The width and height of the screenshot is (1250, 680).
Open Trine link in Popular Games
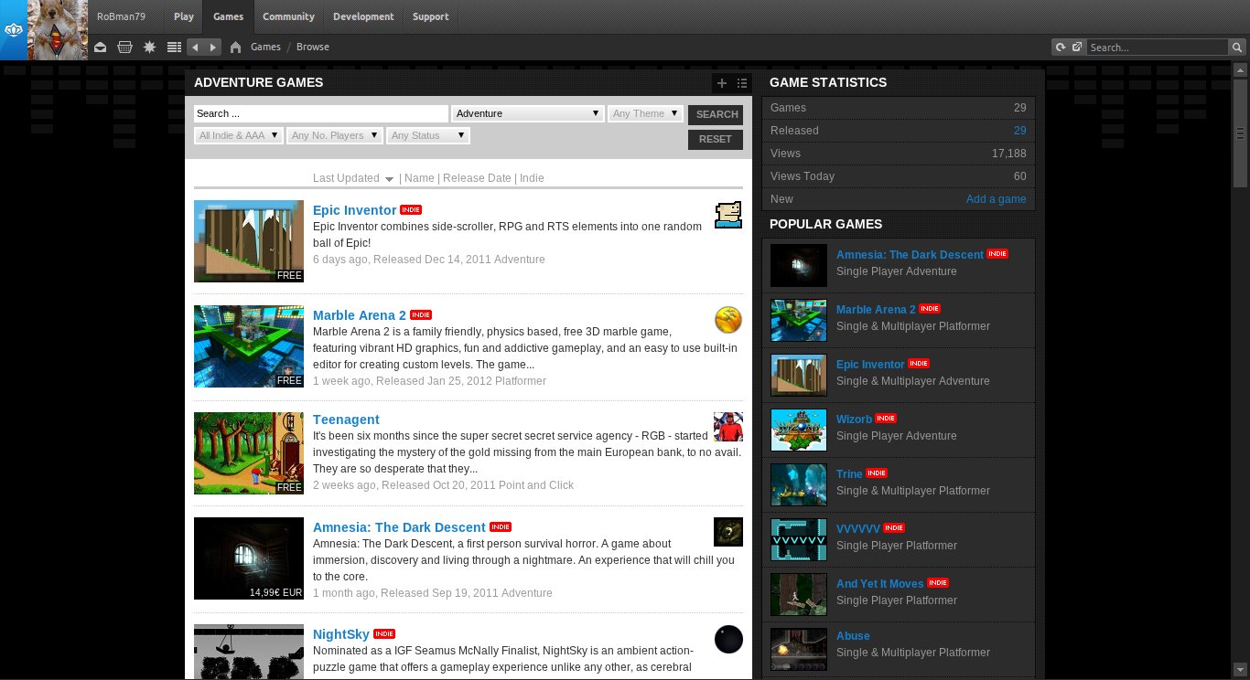click(849, 473)
